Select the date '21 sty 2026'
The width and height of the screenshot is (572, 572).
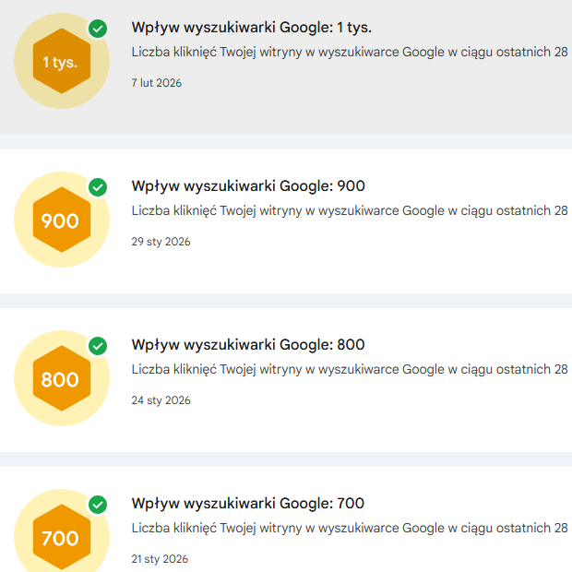[x=160, y=559]
